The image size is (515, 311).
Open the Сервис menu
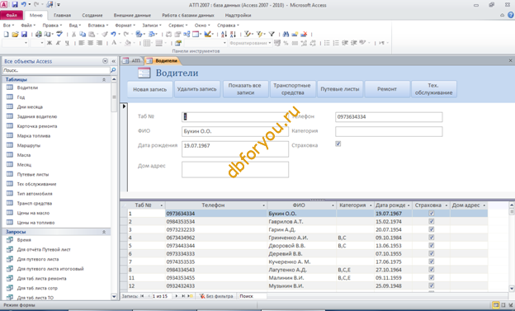178,26
